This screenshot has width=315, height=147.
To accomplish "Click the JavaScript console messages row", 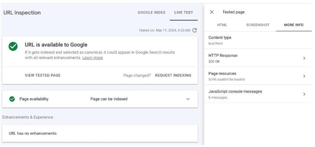I will (x=258, y=94).
